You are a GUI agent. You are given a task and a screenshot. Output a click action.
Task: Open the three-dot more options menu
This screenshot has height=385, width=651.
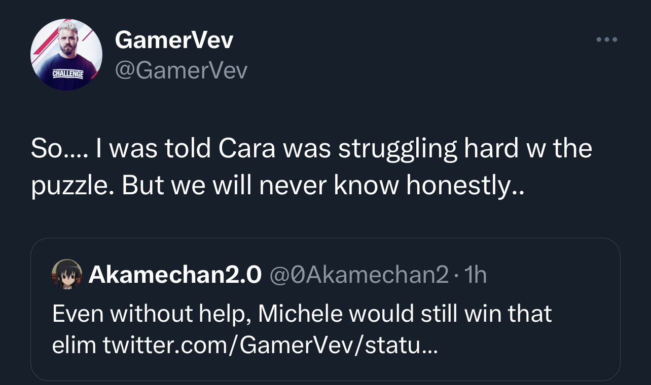point(607,39)
